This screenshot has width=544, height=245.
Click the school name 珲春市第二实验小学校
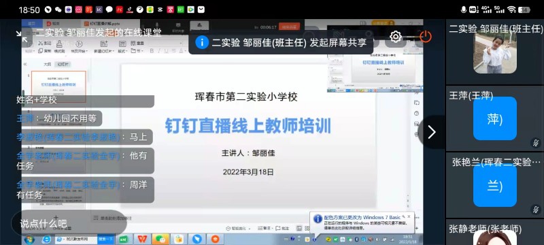246,97
